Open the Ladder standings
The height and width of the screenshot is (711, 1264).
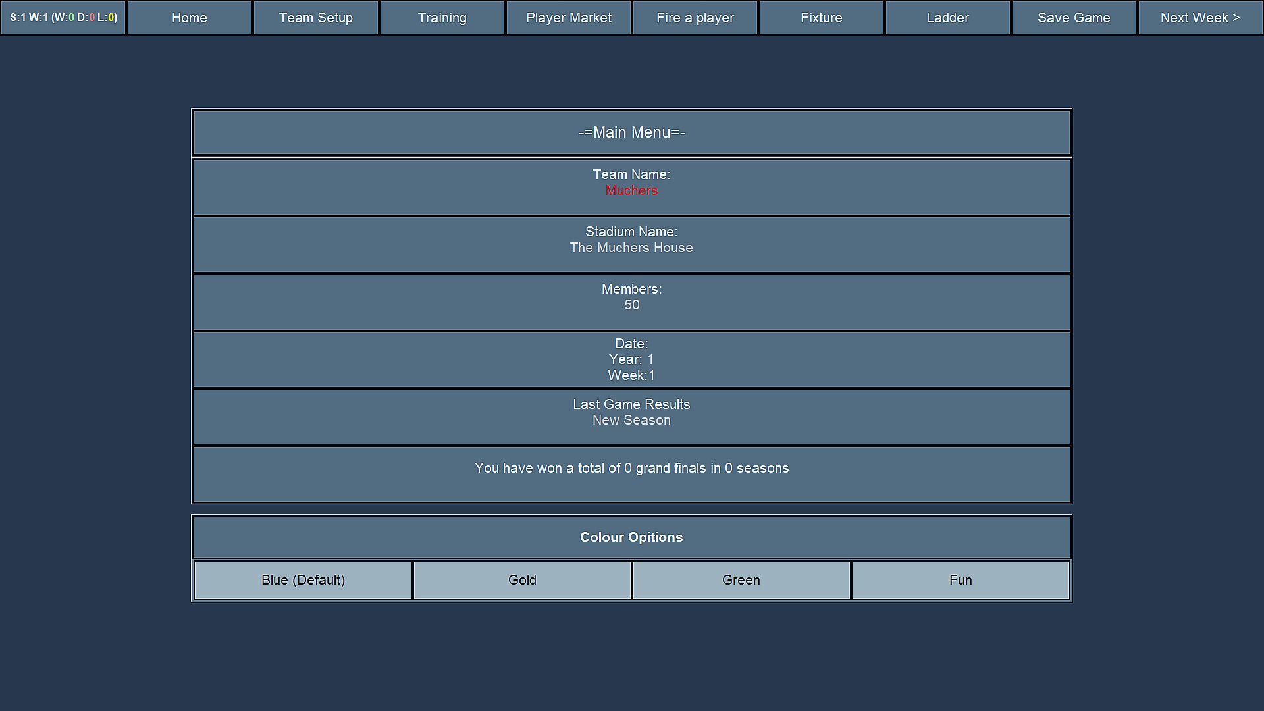pyautogui.click(x=947, y=18)
